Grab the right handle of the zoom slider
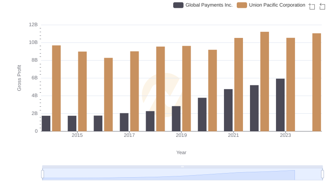The height and width of the screenshot is (190, 330). tap(323, 174)
